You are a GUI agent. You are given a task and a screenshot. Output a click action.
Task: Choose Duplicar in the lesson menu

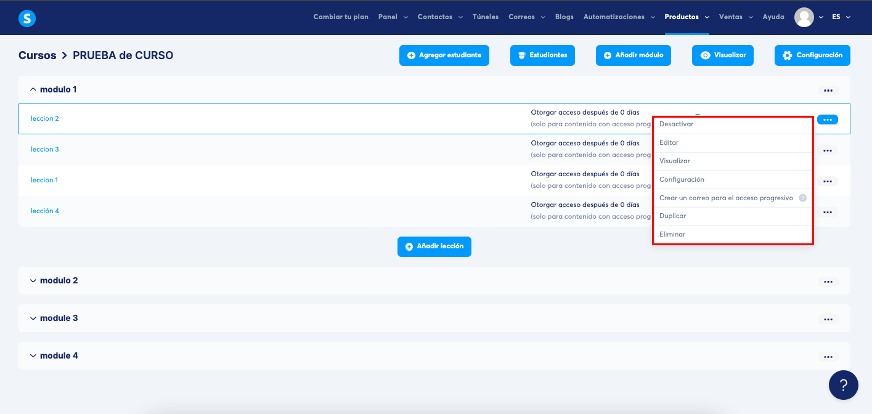(x=672, y=216)
